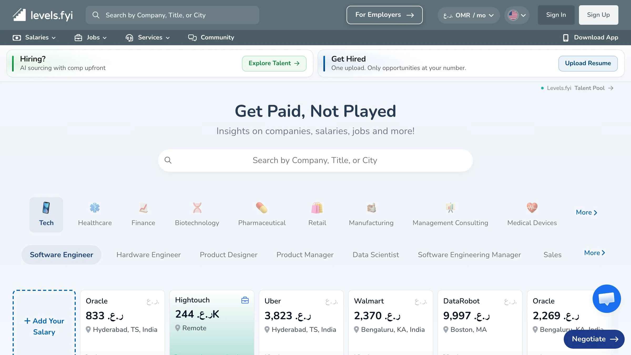Click the Salaries money icon in nav
The image size is (631, 355).
pyautogui.click(x=17, y=38)
